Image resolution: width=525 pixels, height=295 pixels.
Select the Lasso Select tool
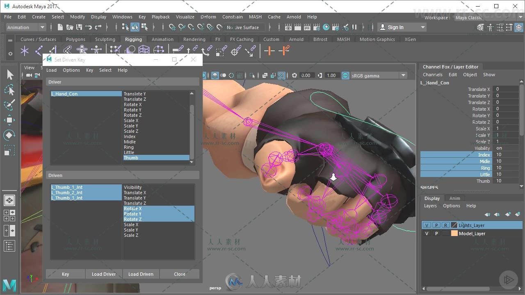pyautogui.click(x=10, y=90)
